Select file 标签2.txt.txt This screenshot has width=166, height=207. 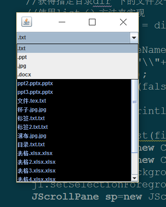74,127
